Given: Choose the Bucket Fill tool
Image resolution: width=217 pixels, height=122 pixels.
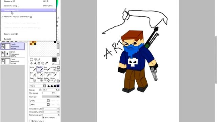Looking at the screenshot, I should 46,80.
